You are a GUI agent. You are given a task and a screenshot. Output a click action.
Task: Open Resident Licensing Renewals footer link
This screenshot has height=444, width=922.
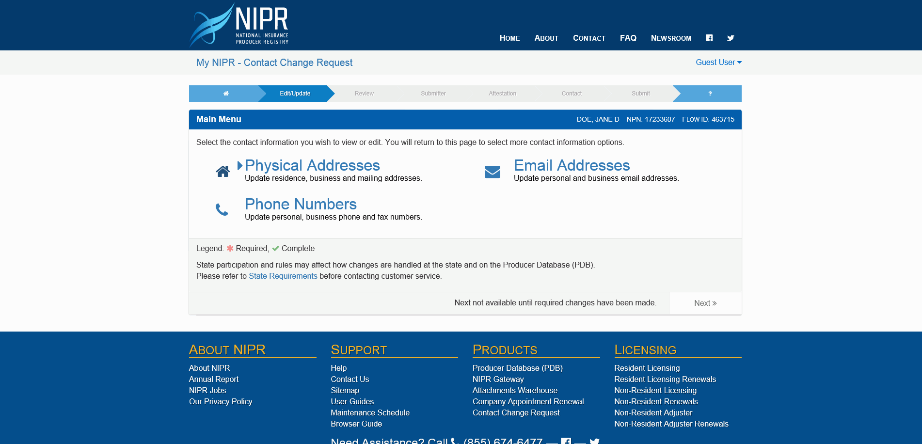(665, 379)
